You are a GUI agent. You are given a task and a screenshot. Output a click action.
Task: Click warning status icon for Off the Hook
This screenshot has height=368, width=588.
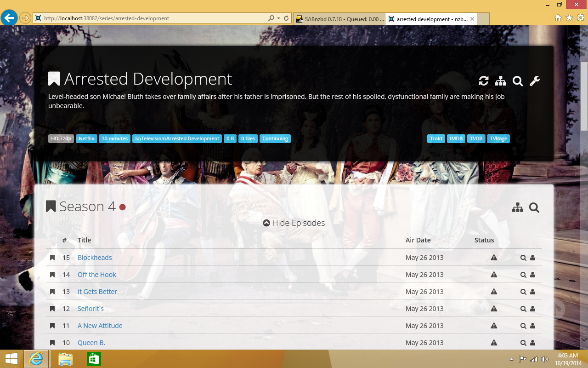click(x=494, y=275)
